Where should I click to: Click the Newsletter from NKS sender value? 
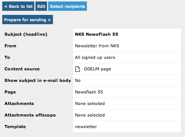pyautogui.click(x=97, y=46)
